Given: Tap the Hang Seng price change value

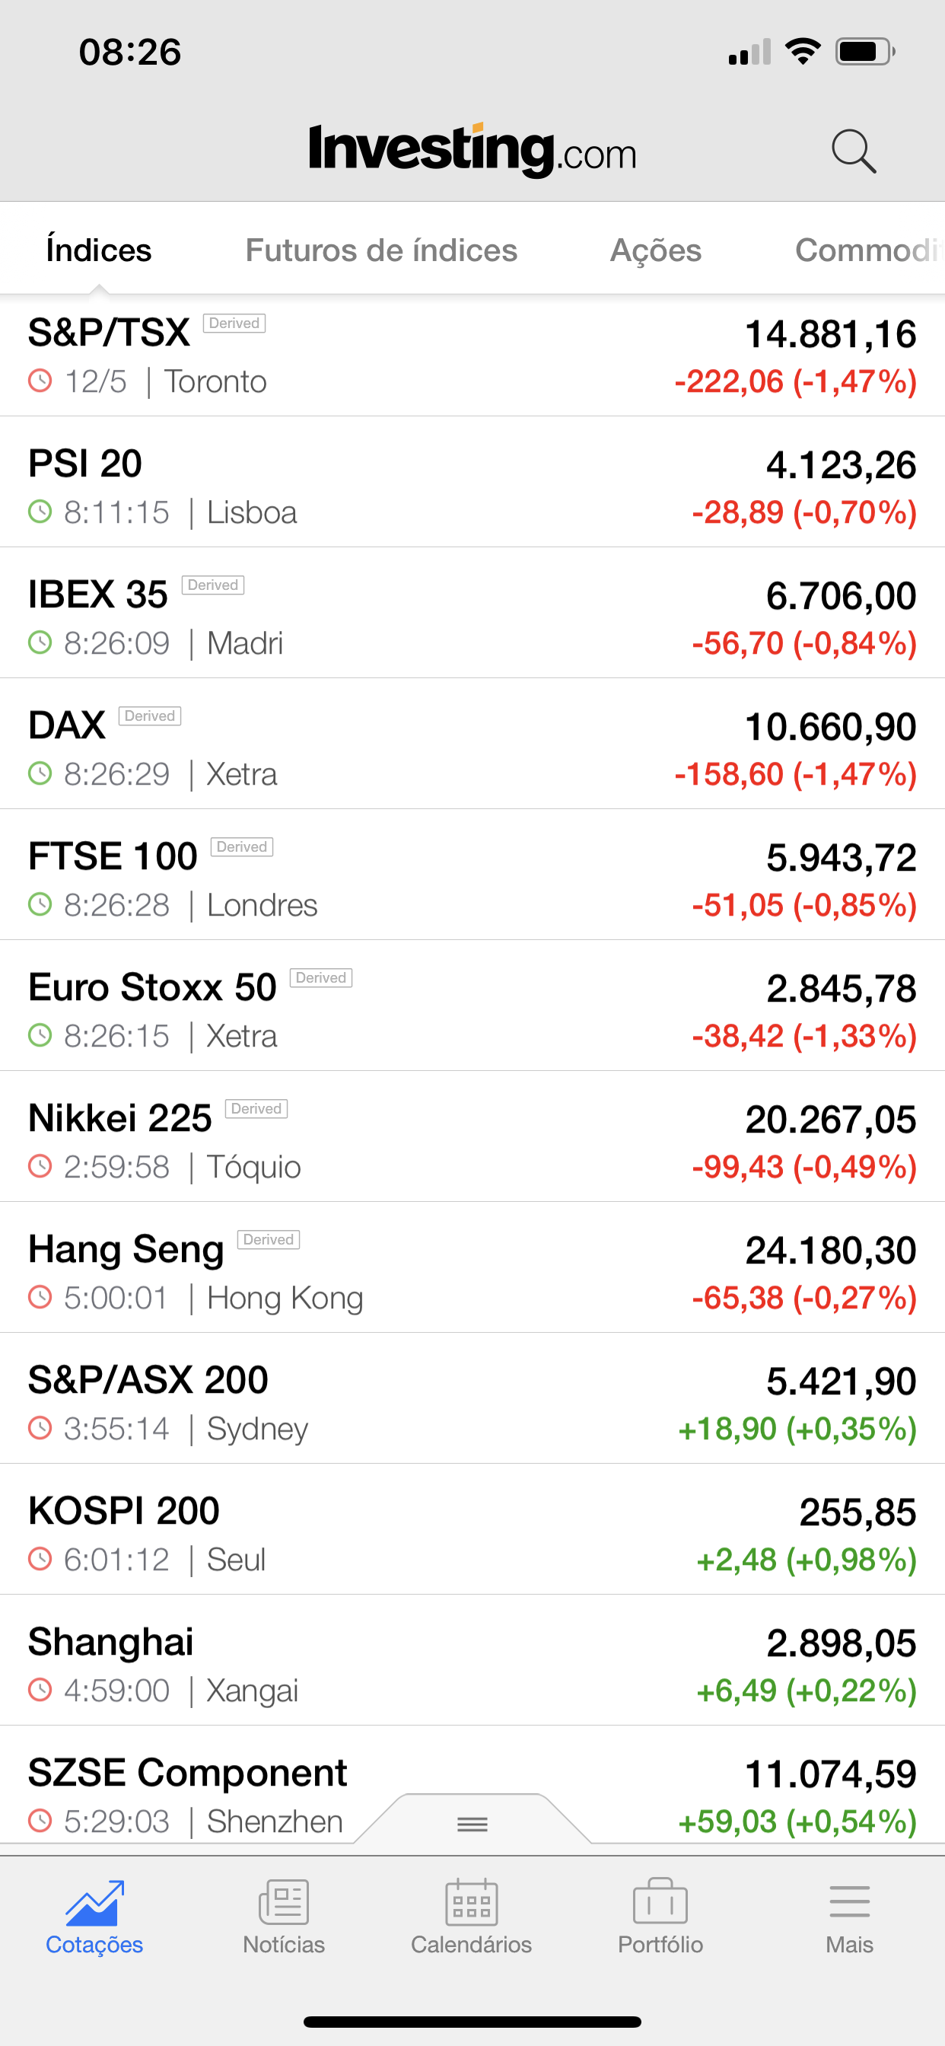Looking at the screenshot, I should point(803,1298).
